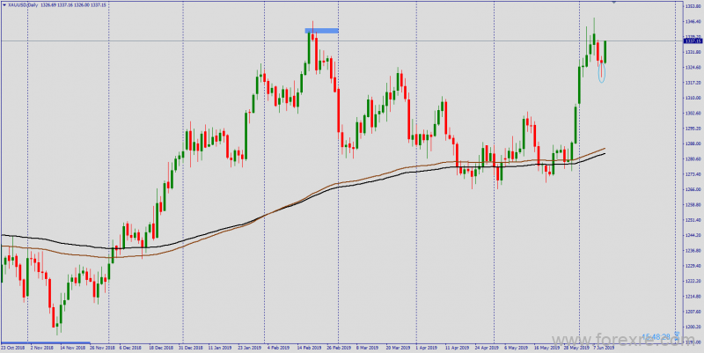Click the 1200.20 price scale label
The height and width of the screenshot is (353, 704).
coord(693,327)
